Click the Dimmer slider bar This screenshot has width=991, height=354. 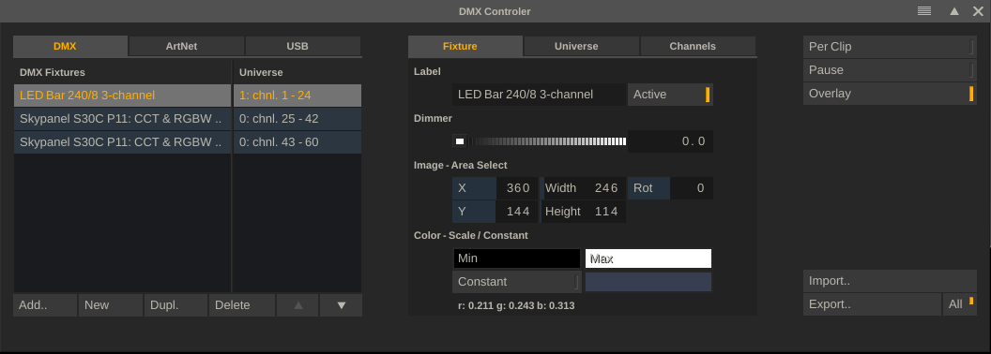(x=540, y=141)
